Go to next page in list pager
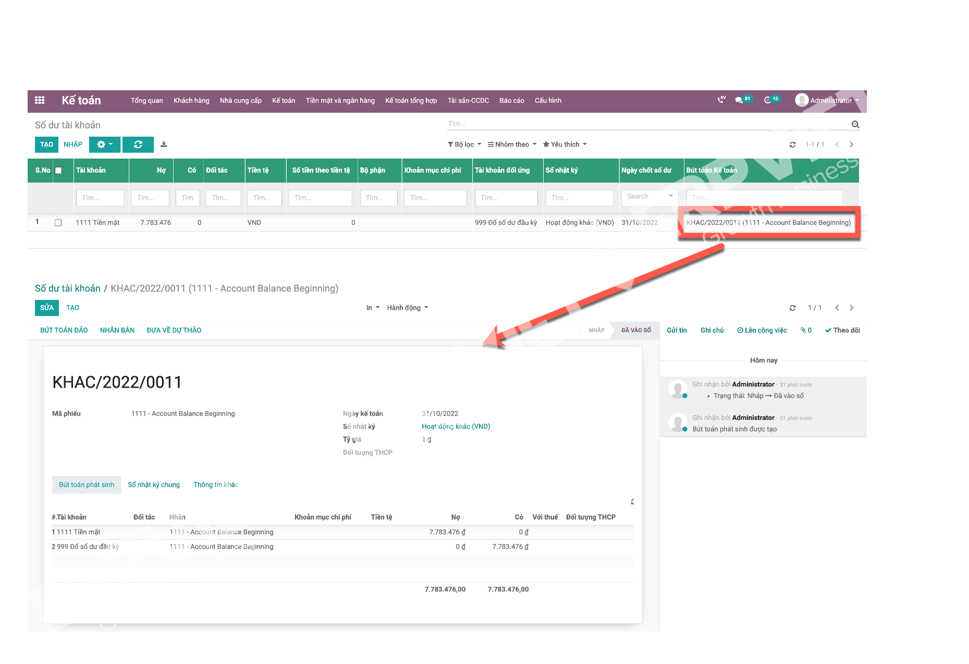Viewport: 969px width, 664px height. 852,144
